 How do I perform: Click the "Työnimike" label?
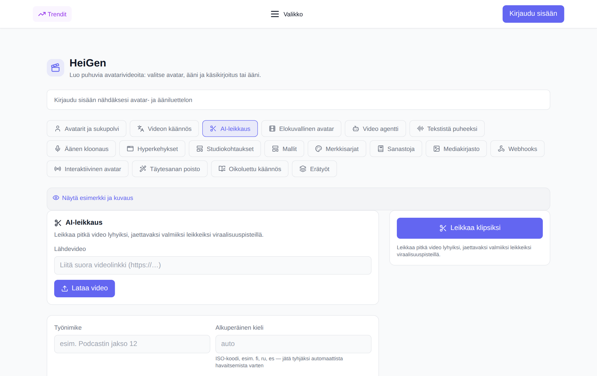pos(68,328)
